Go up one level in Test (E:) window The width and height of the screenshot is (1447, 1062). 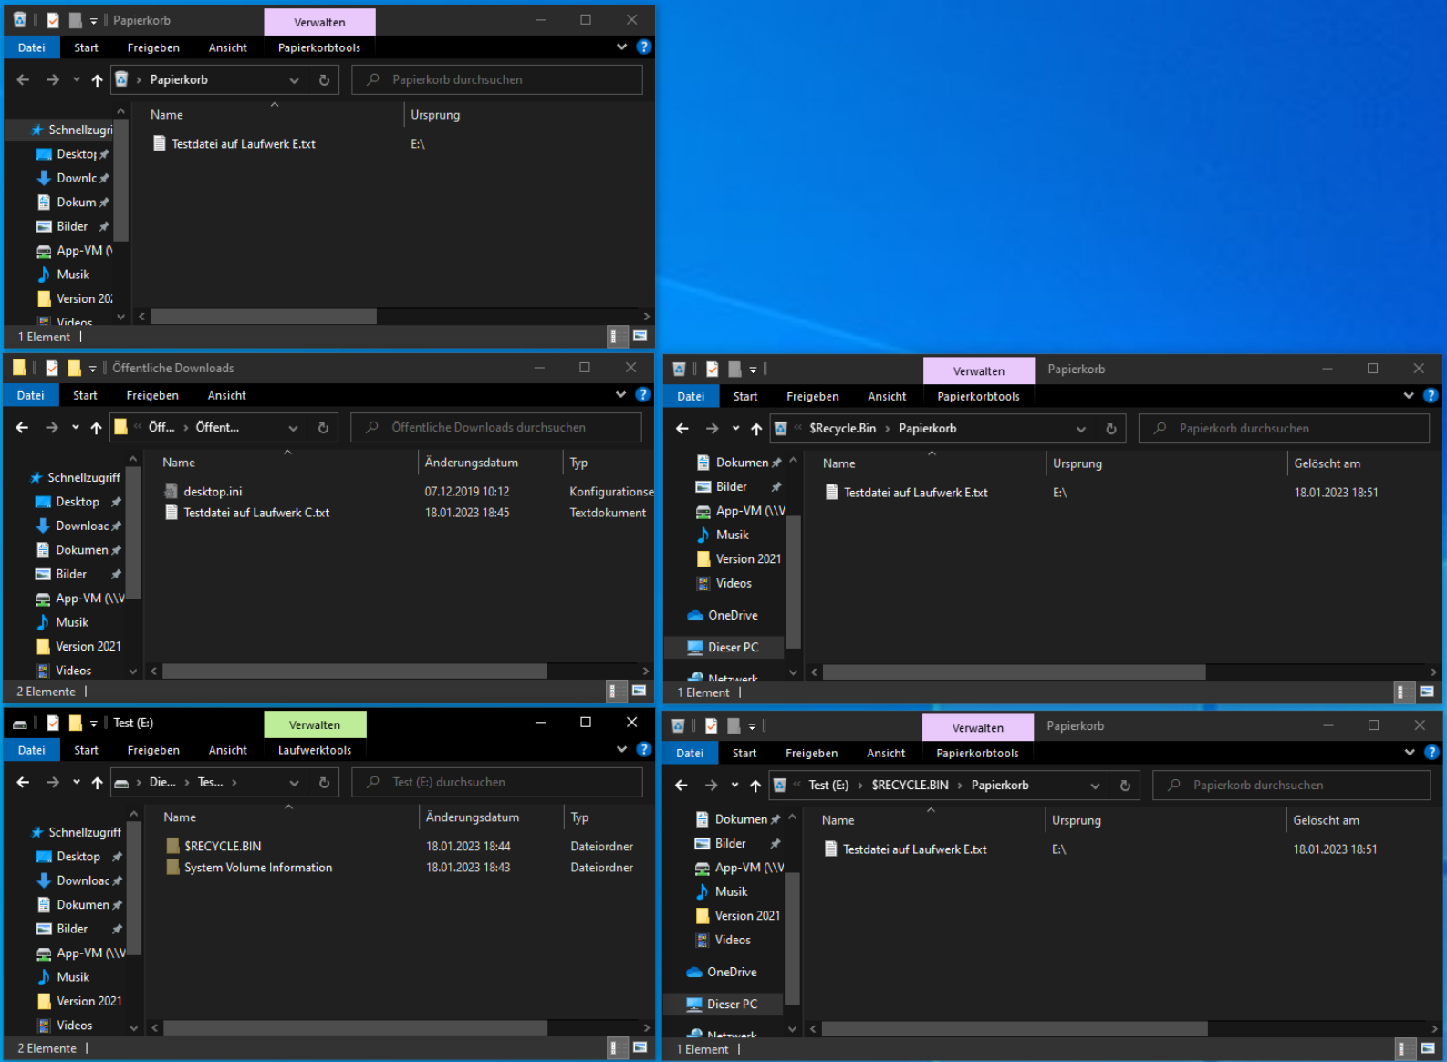pyautogui.click(x=98, y=783)
